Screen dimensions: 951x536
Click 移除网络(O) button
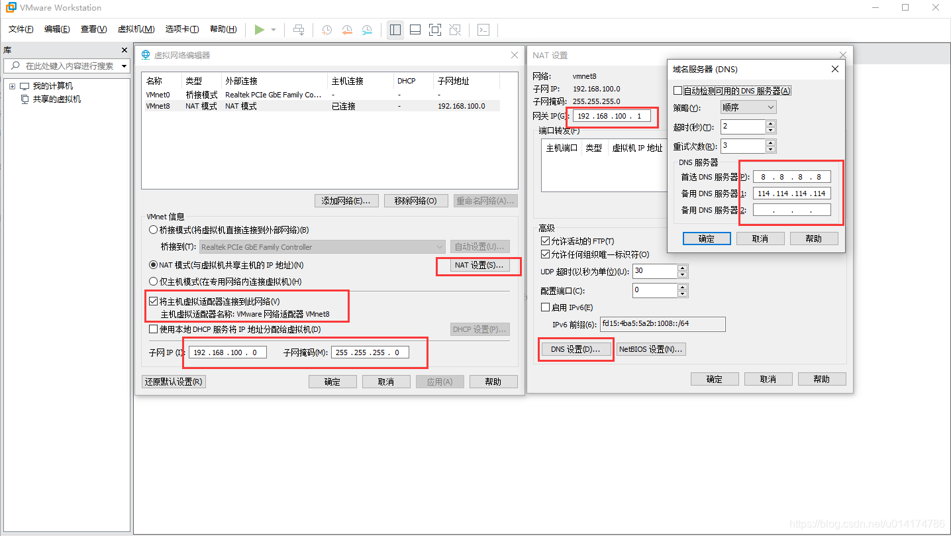(416, 201)
